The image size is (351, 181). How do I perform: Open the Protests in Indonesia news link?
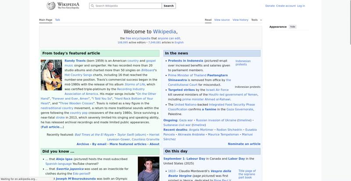click(x=186, y=61)
